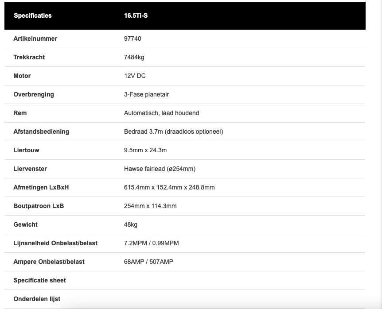The width and height of the screenshot is (382, 309).
Task: Click article number value 97740
Action: click(x=133, y=39)
